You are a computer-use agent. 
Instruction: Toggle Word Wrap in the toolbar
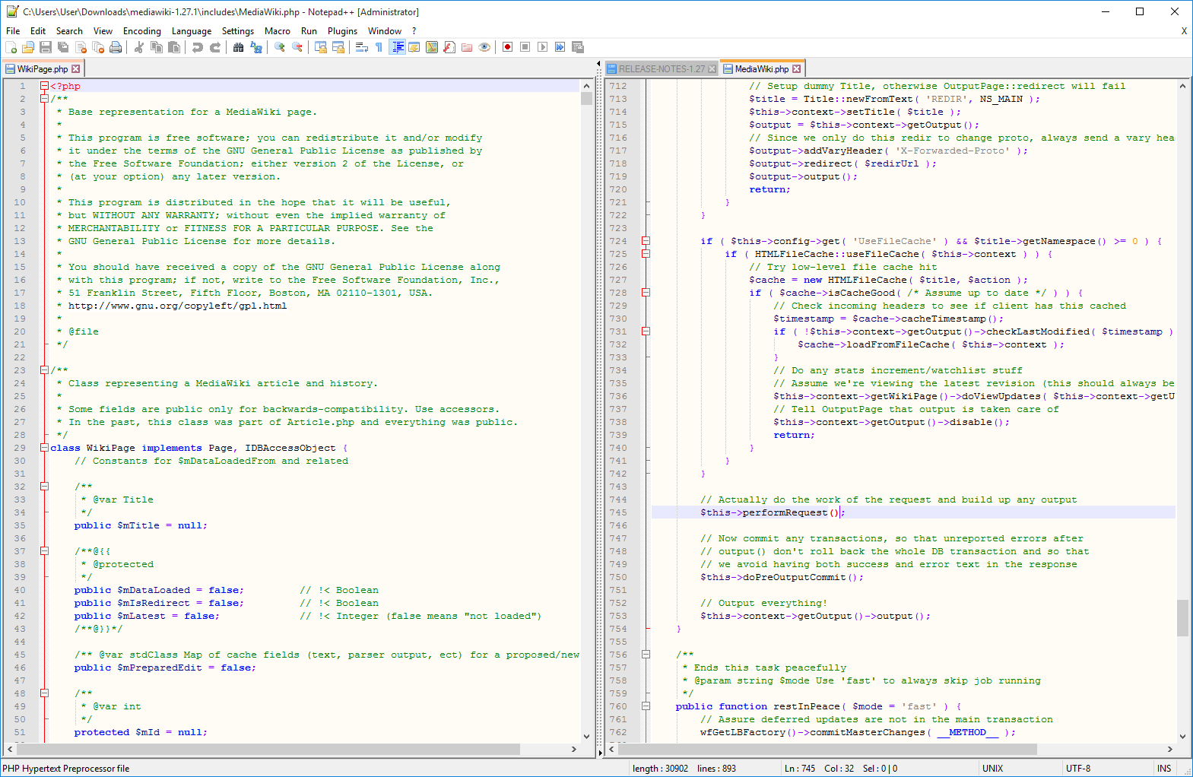point(361,47)
